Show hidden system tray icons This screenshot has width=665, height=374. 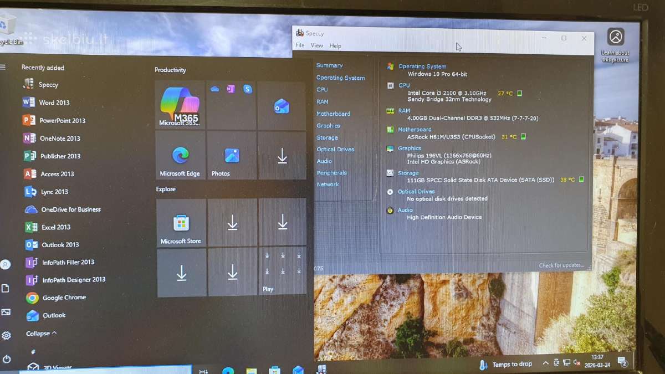click(546, 363)
